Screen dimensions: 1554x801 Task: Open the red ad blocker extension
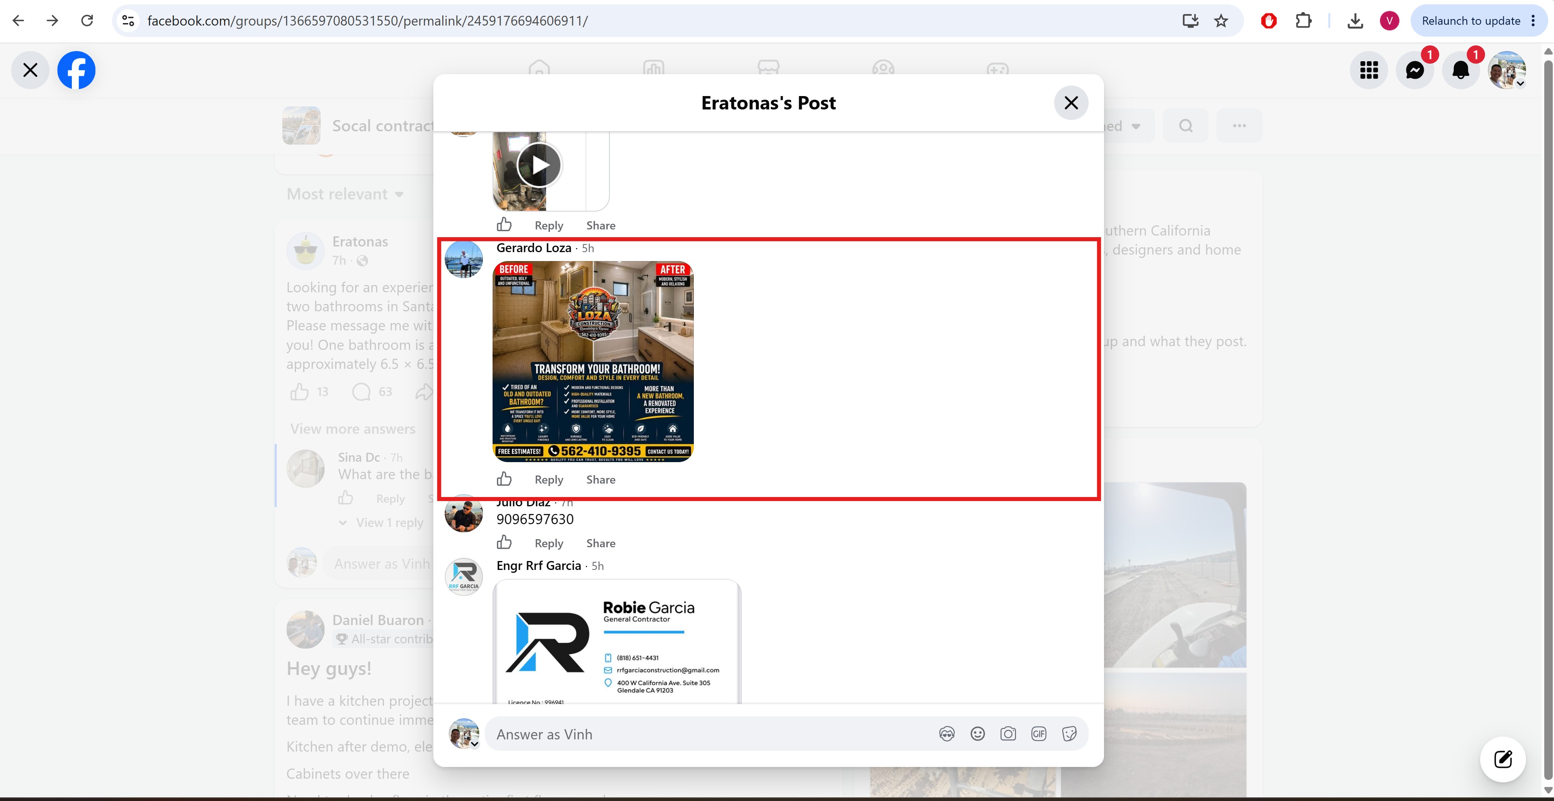[1269, 21]
